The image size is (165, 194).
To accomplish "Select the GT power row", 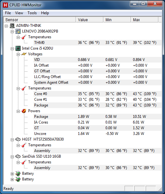I will [x=98, y=128].
